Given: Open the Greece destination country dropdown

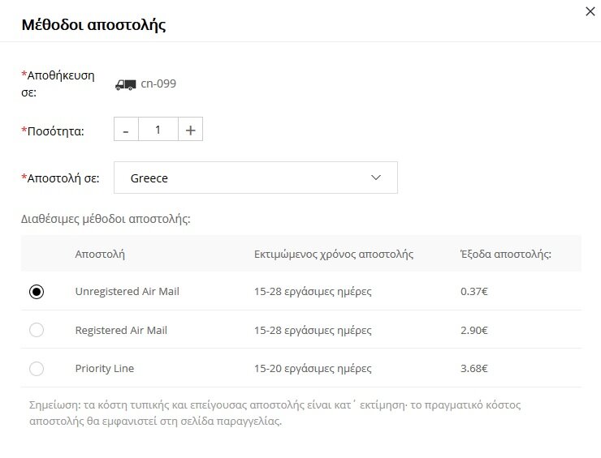Looking at the screenshot, I should pyautogui.click(x=256, y=178).
